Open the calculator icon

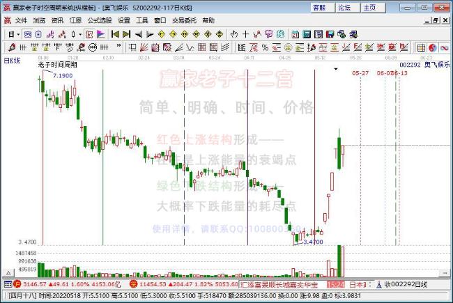coord(307,34)
